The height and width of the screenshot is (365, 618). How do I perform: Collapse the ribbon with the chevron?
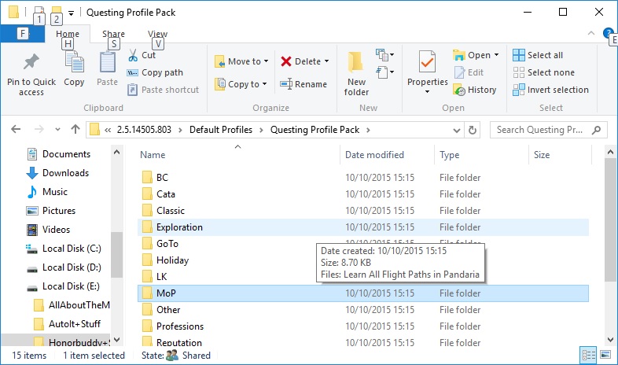point(591,33)
